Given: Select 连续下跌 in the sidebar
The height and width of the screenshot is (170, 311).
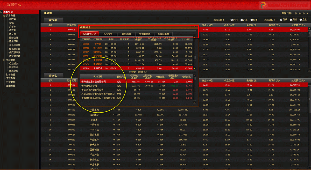Looking at the screenshot, I should (x=13, y=41).
